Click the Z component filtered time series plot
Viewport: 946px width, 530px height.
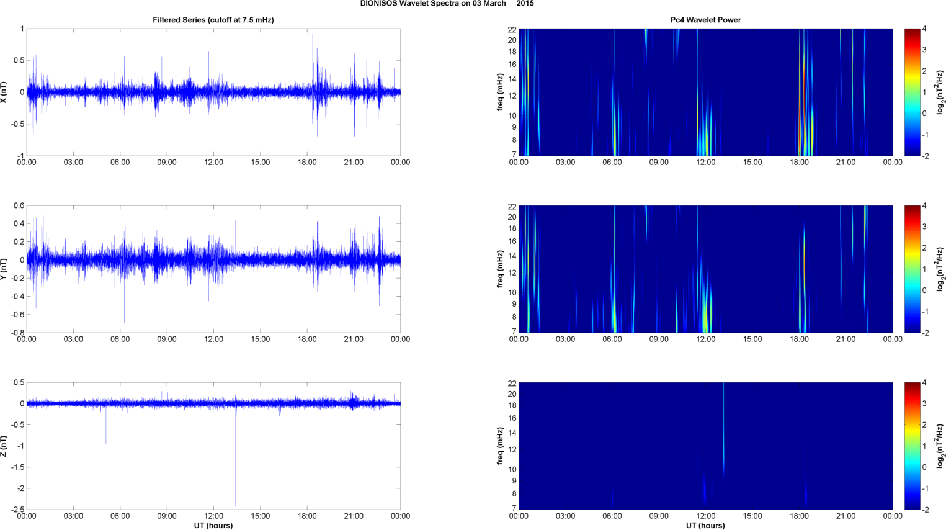tap(213, 446)
